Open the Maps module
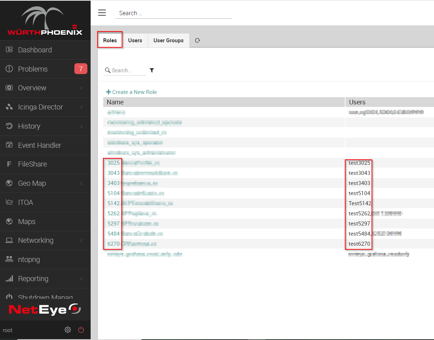434x340 pixels. coord(27,221)
